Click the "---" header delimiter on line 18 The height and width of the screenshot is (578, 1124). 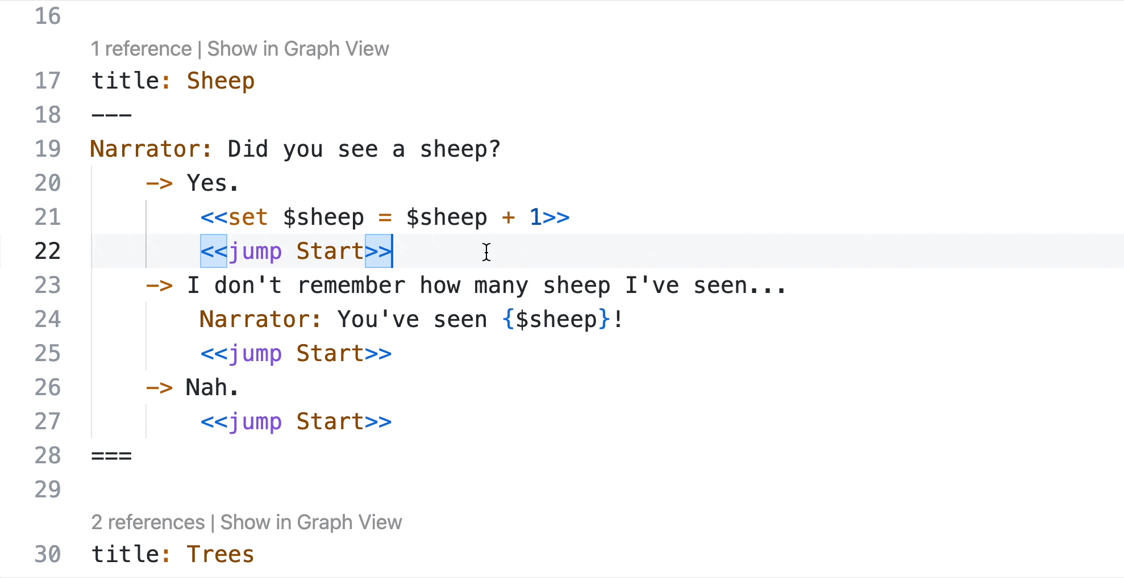click(111, 115)
